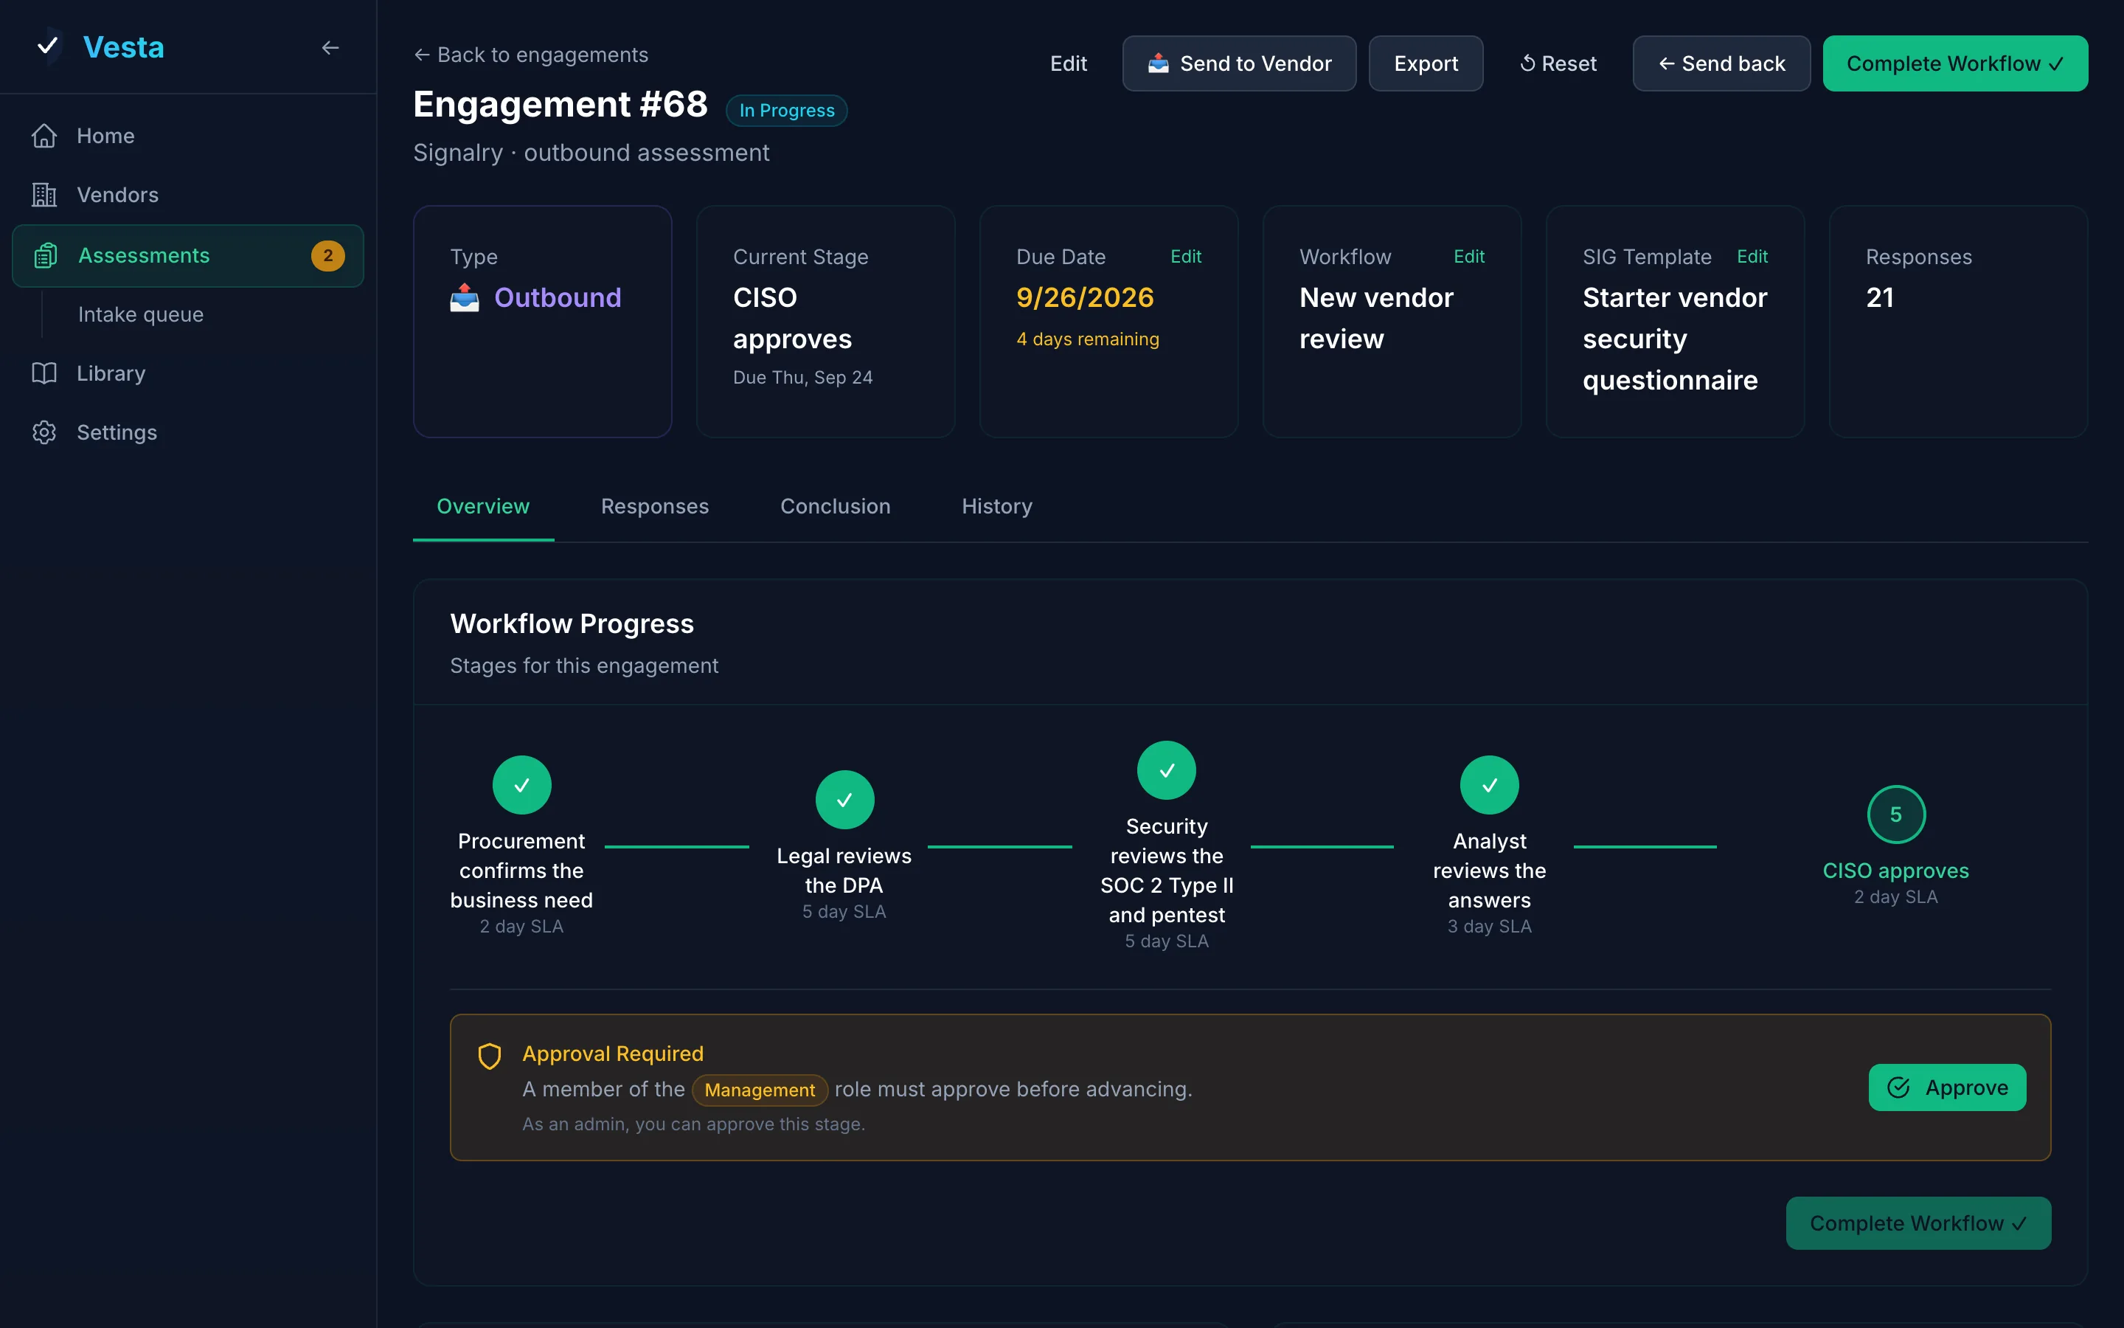This screenshot has height=1328, width=2124.
Task: Approve the CISO stage
Action: pyautogui.click(x=1947, y=1087)
